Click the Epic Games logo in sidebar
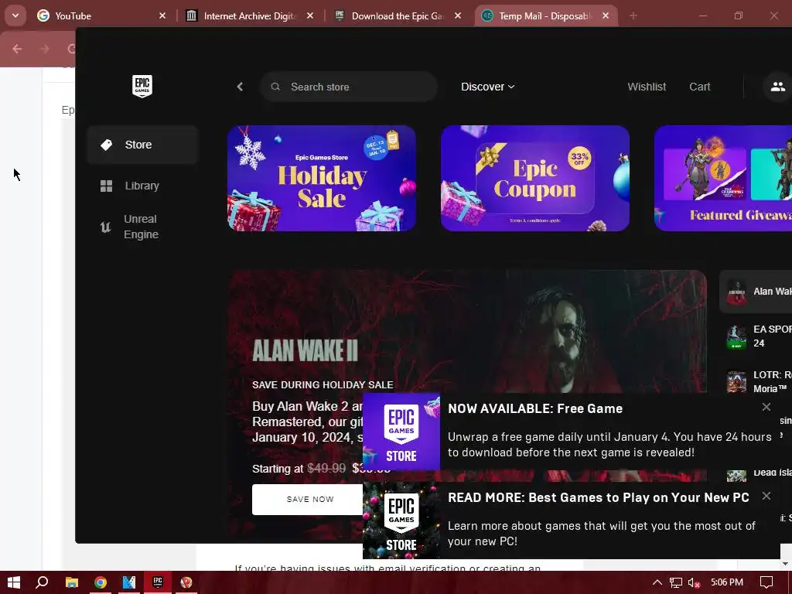792x594 pixels. [x=142, y=87]
